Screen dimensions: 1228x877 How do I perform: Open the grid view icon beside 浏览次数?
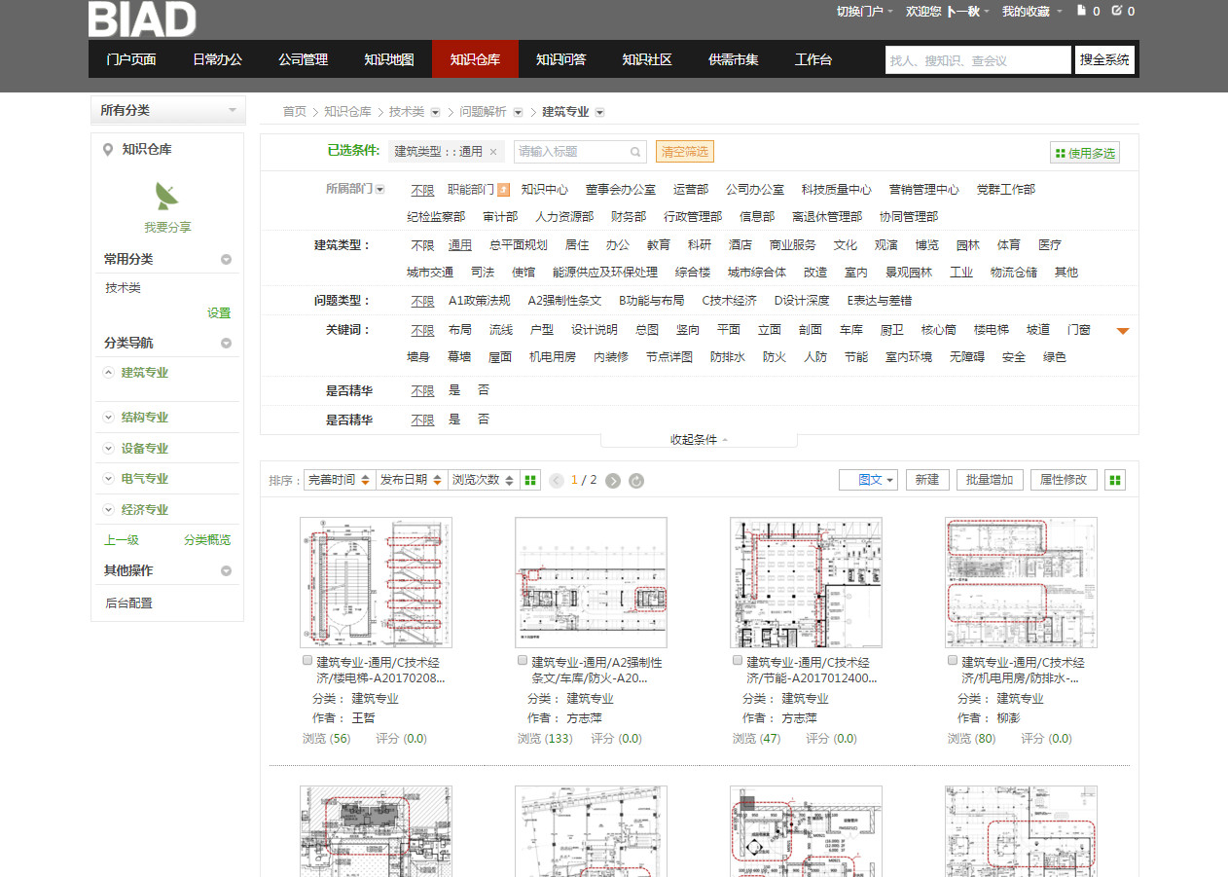coord(529,480)
